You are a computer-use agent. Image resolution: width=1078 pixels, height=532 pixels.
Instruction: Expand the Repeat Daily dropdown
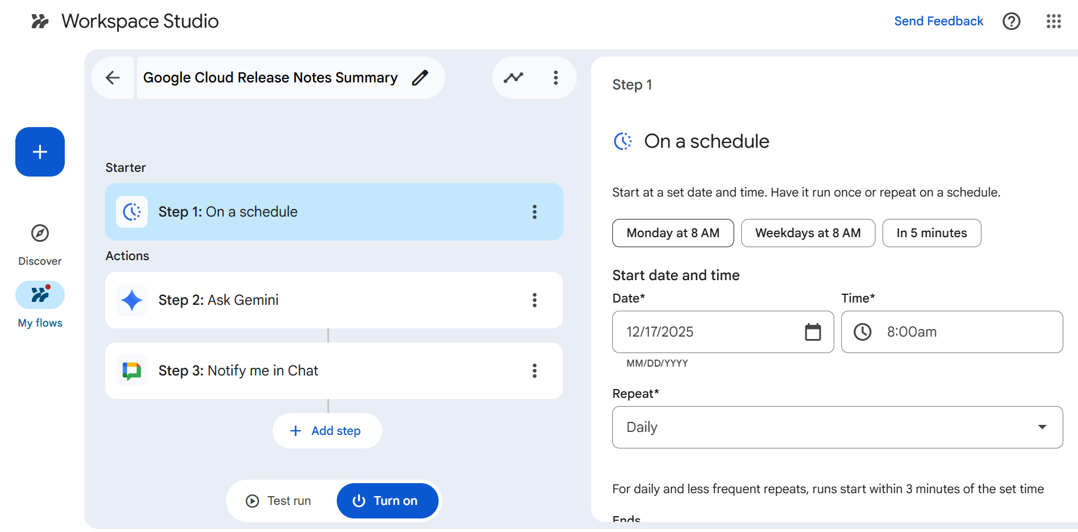pos(837,427)
